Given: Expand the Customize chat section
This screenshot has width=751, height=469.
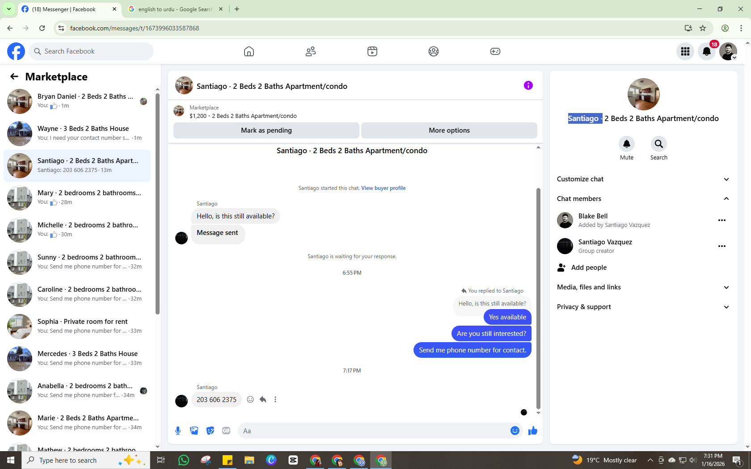Looking at the screenshot, I should (x=643, y=179).
